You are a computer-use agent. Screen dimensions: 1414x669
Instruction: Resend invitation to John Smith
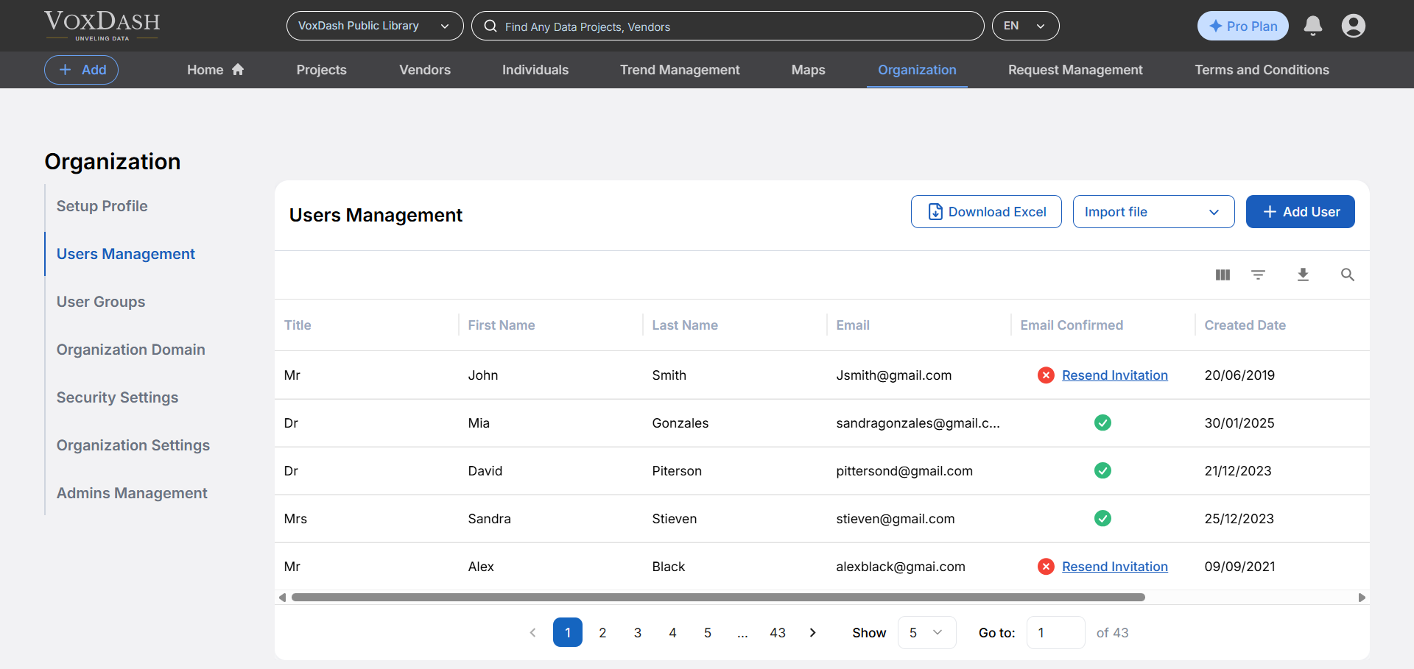pos(1115,375)
